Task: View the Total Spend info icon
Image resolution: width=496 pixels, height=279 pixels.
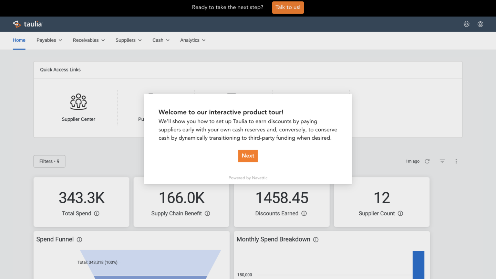Action: [x=97, y=213]
